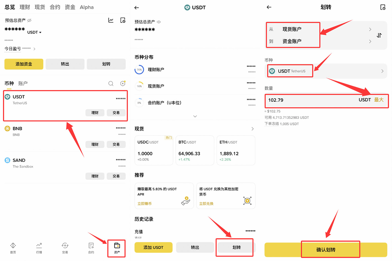Viewport: 392px width, 261px height.
Task: Expand more accounts chevron under 币种分布
Action: point(195,116)
